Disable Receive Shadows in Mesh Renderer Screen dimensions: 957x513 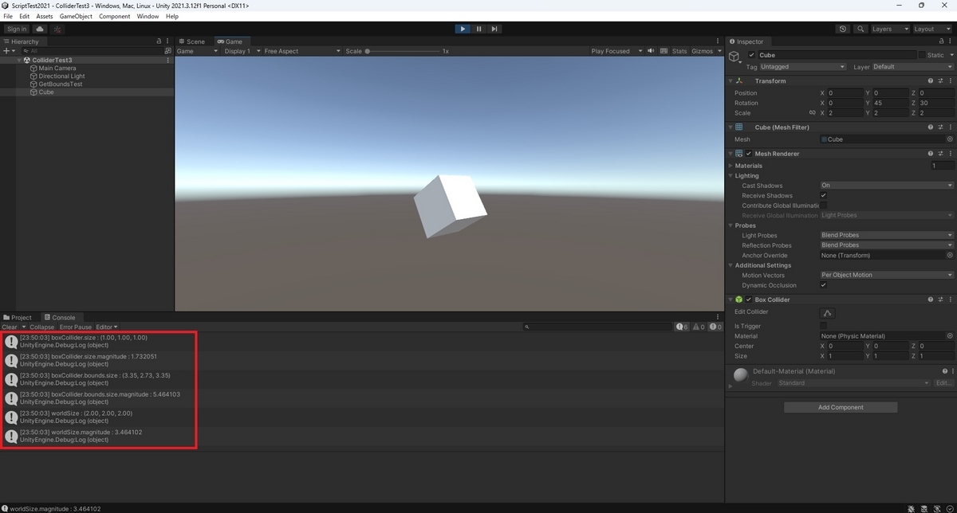tap(824, 195)
